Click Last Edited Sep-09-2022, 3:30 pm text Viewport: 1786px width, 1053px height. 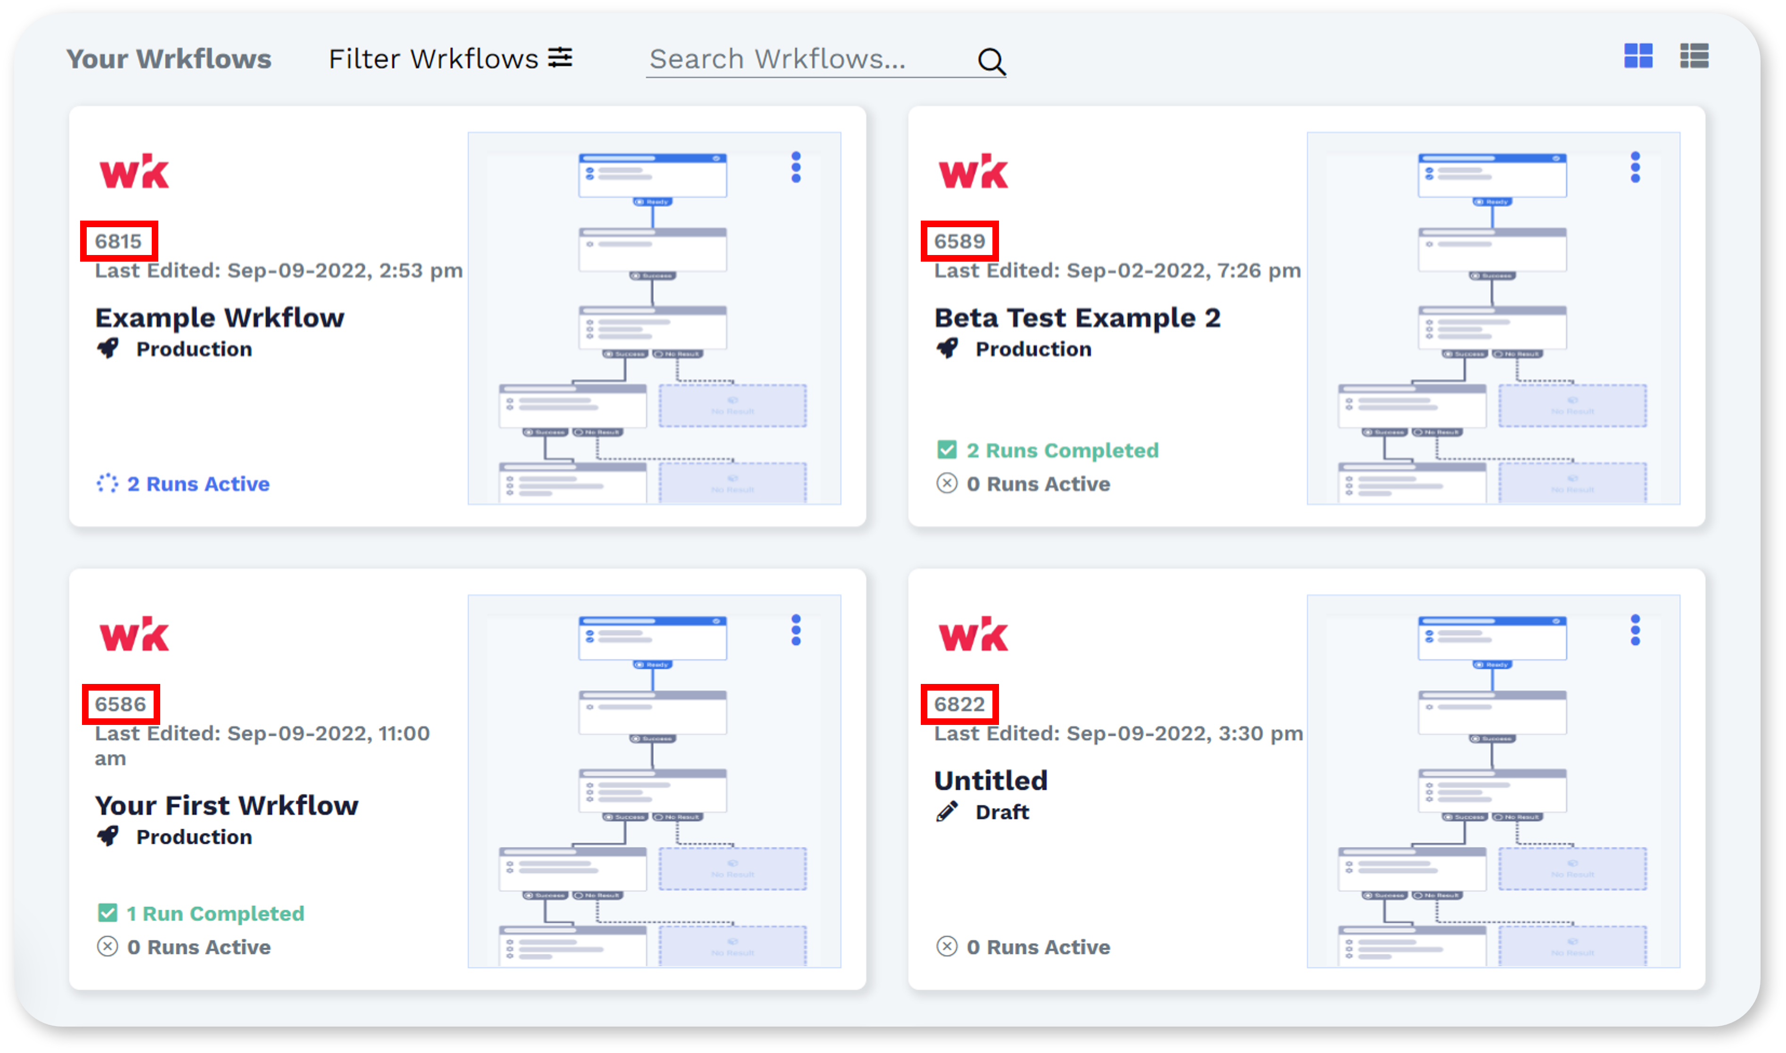[x=1119, y=733]
